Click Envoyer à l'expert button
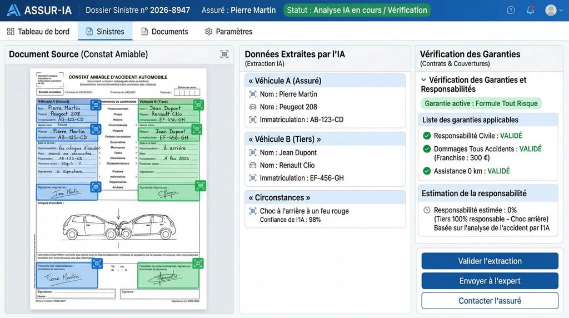The width and height of the screenshot is (569, 318). click(490, 281)
